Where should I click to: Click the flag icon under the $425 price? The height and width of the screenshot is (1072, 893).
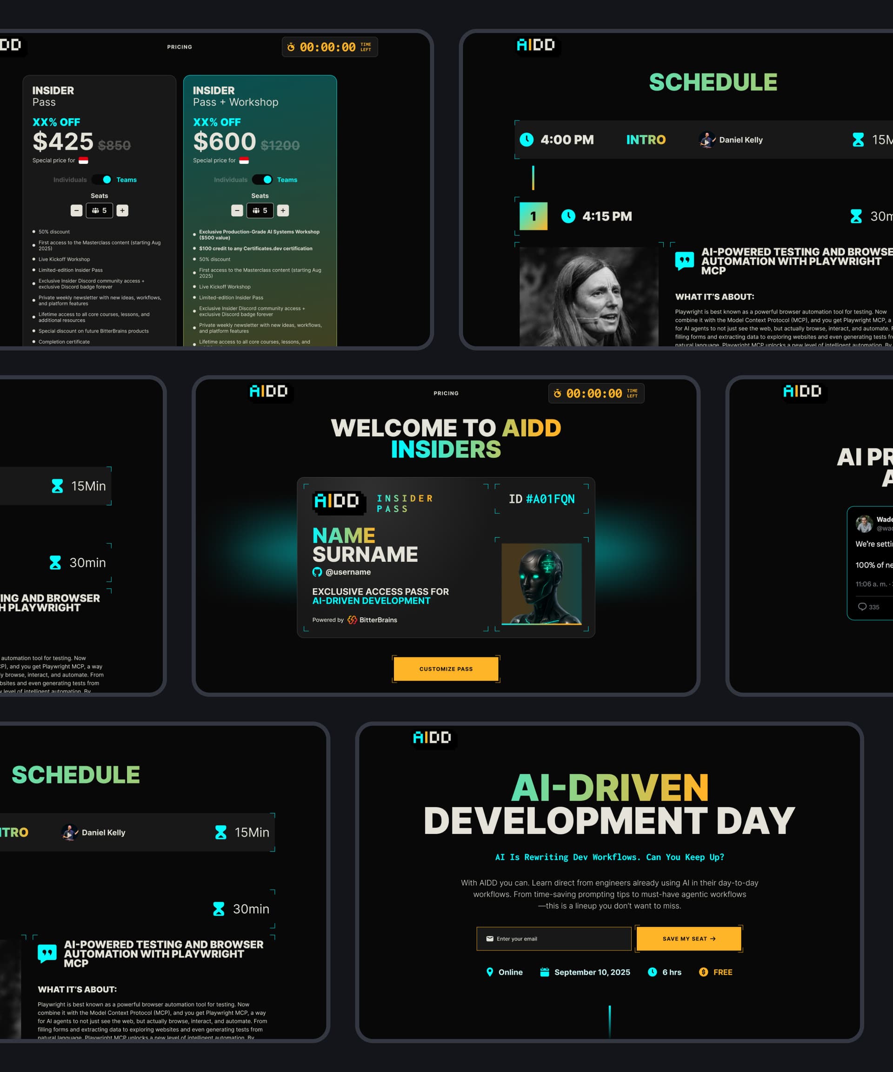(x=83, y=161)
